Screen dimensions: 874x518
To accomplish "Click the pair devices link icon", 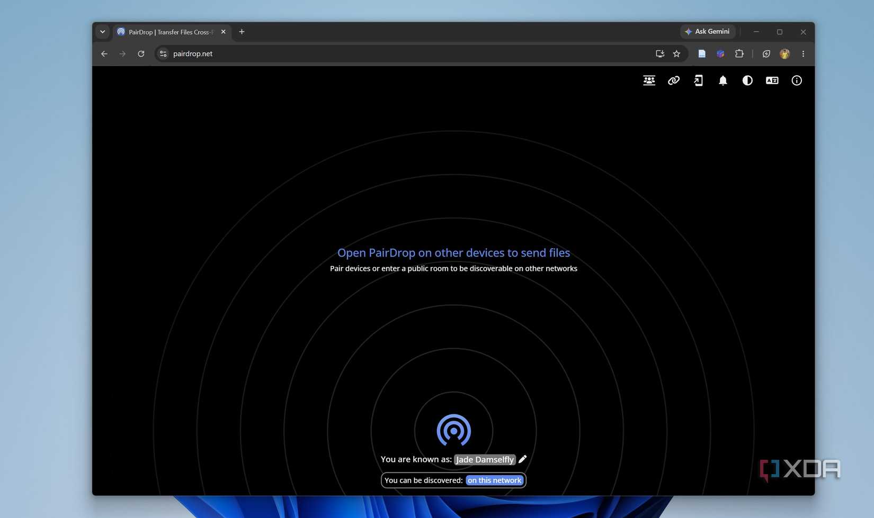I will [x=674, y=80].
